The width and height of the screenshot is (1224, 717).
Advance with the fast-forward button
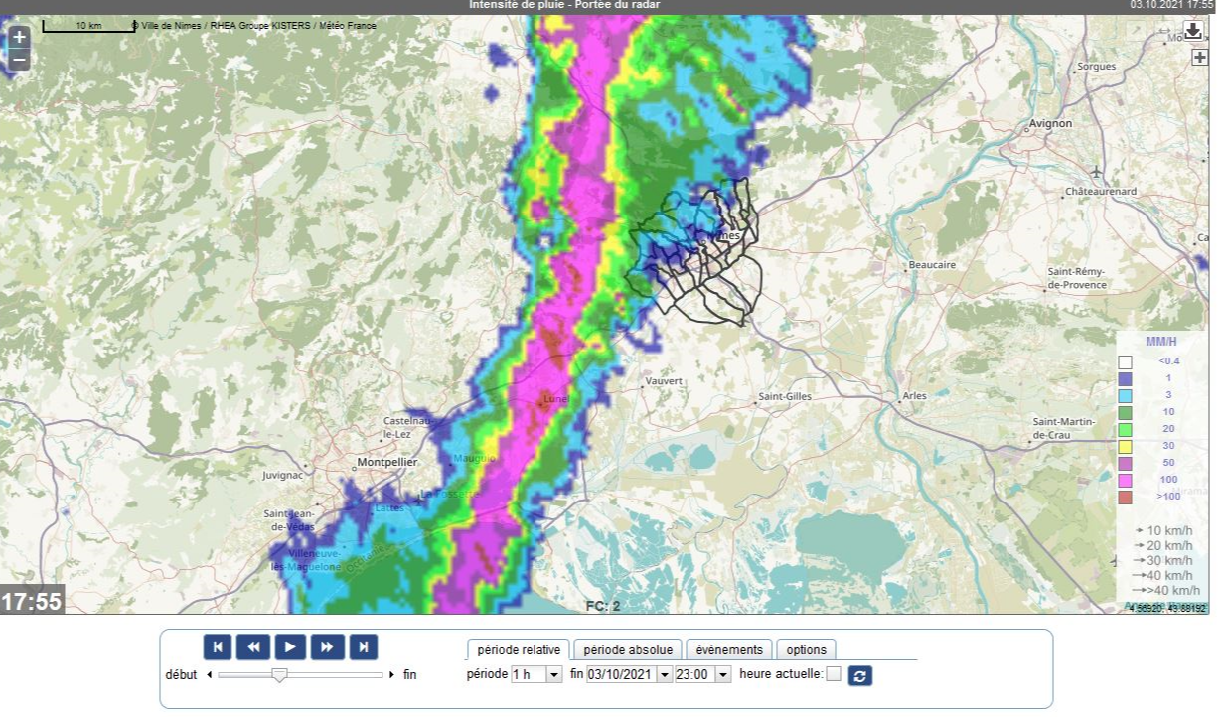coord(327,646)
